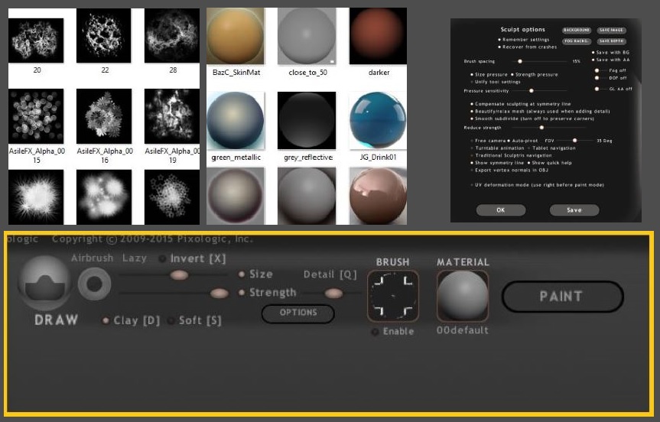The image size is (660, 422).
Task: Click the Detail [Q] slider handle
Action: pyautogui.click(x=333, y=293)
